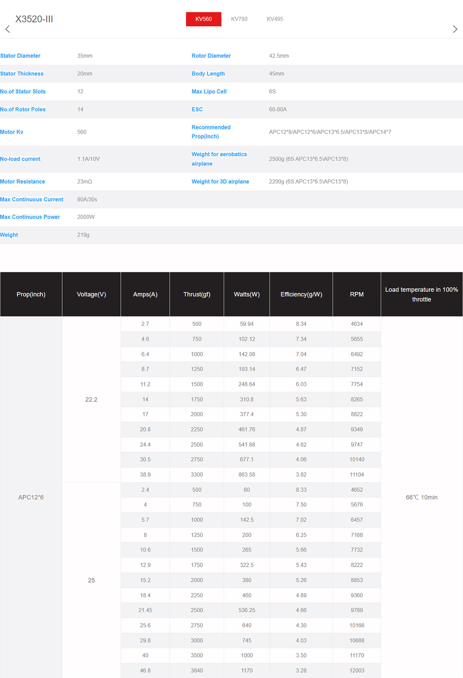The width and height of the screenshot is (463, 678).
Task: Select the Rotor Diameter label
Action: 211,56
